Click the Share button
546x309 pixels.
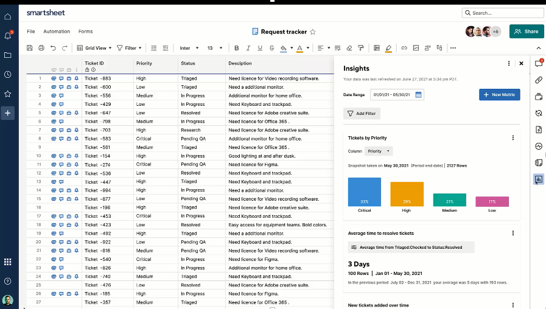tap(527, 31)
